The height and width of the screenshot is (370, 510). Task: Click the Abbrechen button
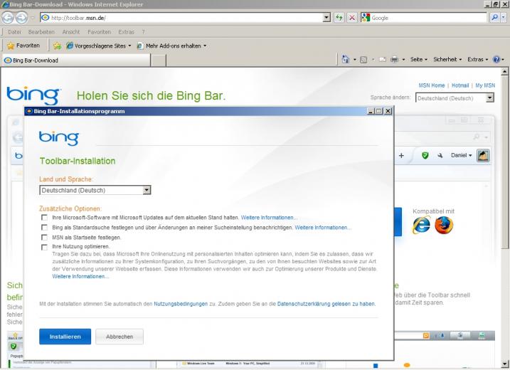coord(119,337)
